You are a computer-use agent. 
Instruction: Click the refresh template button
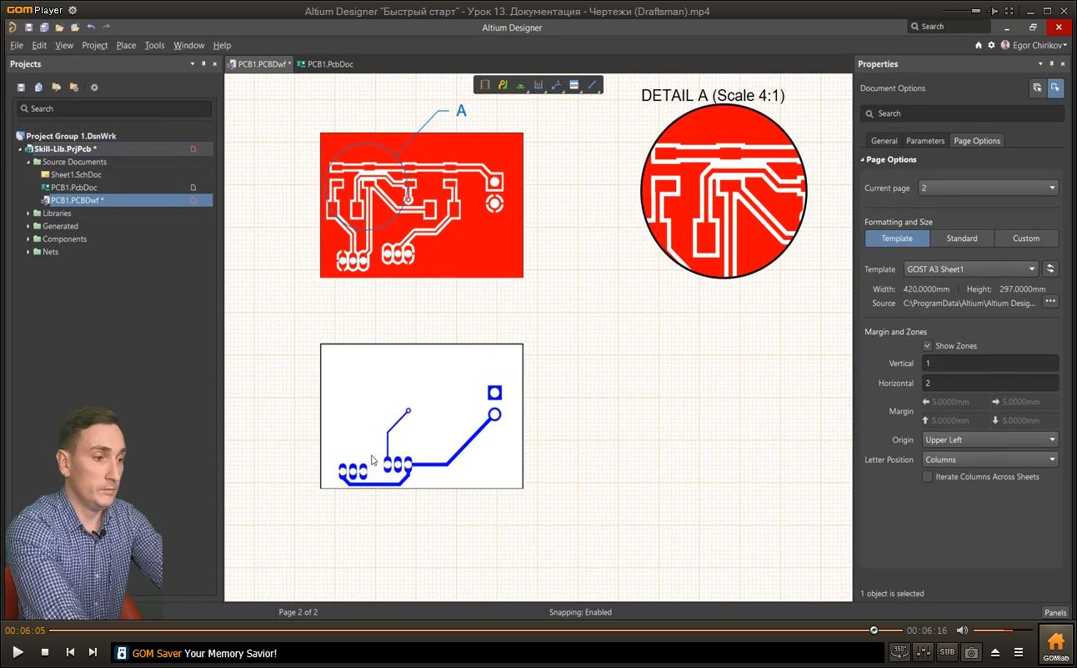pyautogui.click(x=1050, y=269)
